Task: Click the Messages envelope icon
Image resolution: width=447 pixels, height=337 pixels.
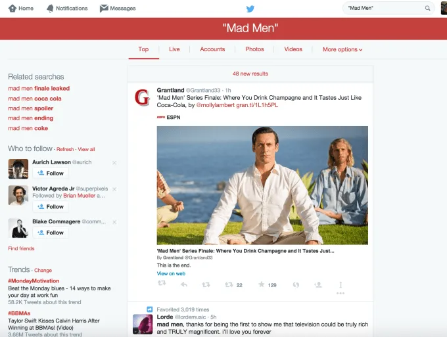Action: [x=104, y=9]
